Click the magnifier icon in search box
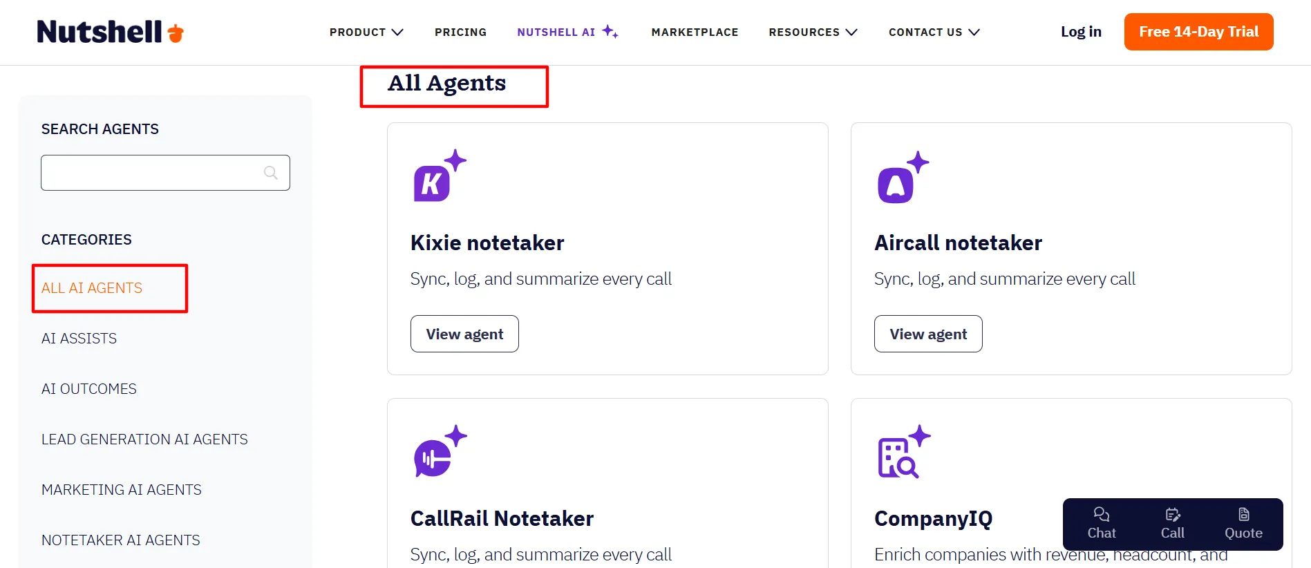 (x=271, y=173)
